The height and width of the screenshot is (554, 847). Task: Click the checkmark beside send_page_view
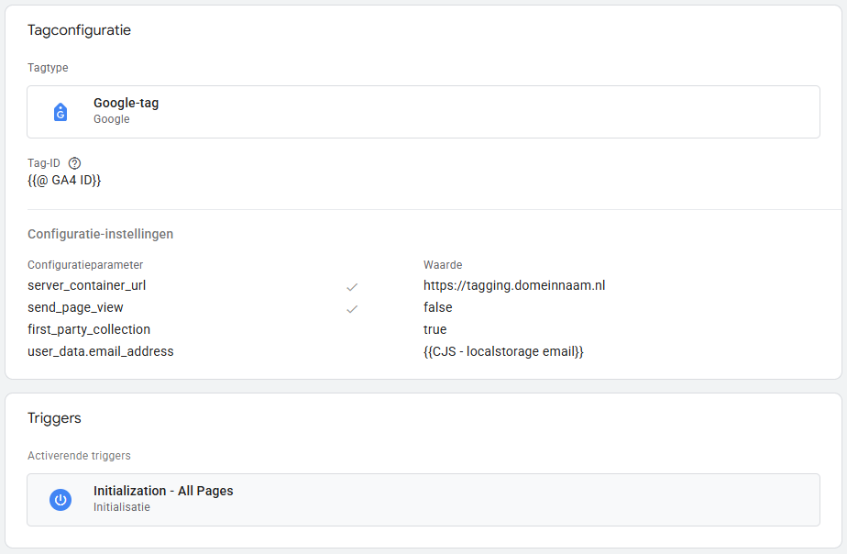(x=352, y=308)
